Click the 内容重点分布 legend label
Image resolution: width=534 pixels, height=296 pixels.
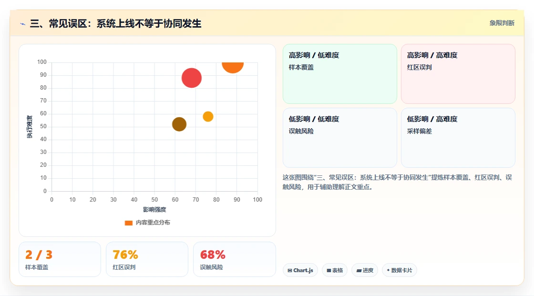(153, 223)
